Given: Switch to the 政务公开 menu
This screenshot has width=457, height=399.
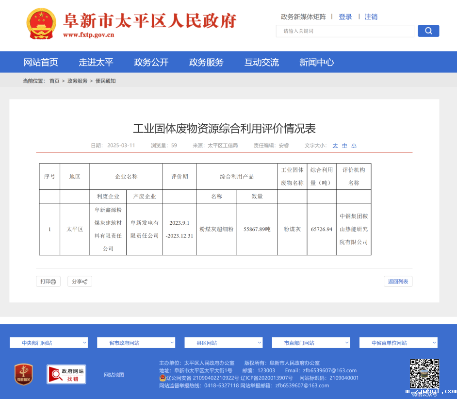Looking at the screenshot, I should tap(151, 62).
